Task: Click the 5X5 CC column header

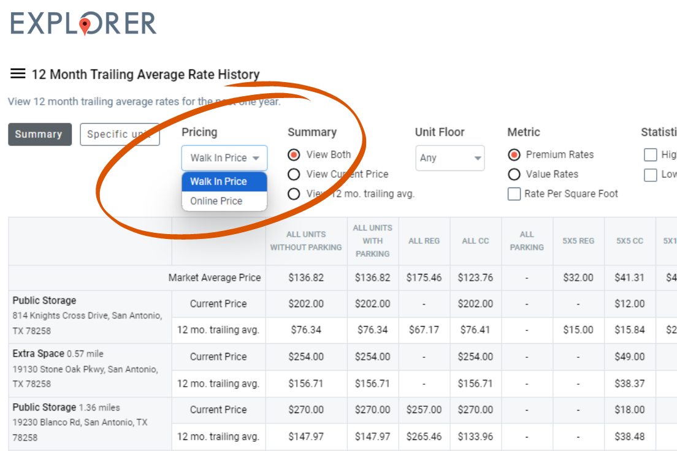Action: click(630, 241)
